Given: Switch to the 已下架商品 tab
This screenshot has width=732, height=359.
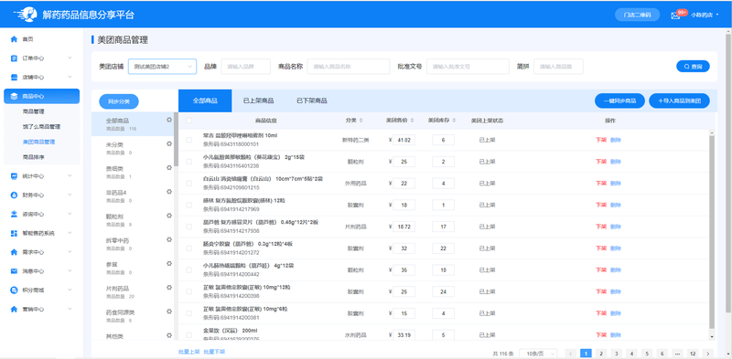Looking at the screenshot, I should coord(312,100).
